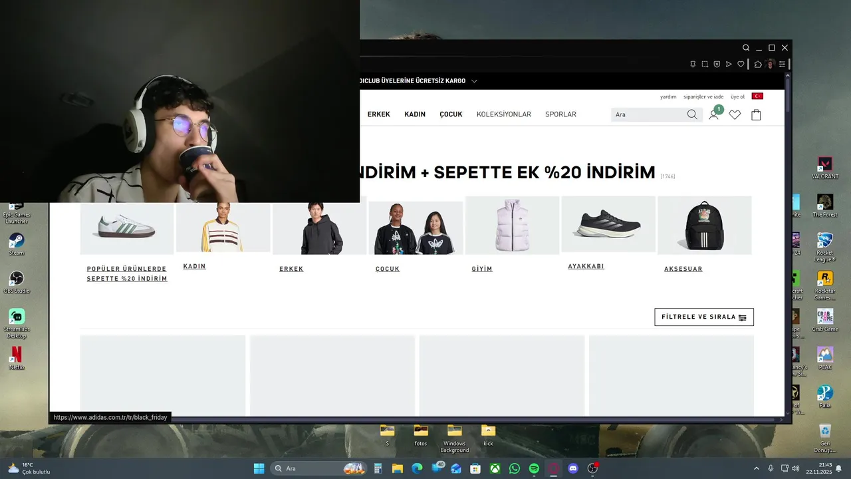The width and height of the screenshot is (851, 479).
Task: Open the kick folder on desktop
Action: [x=488, y=435]
